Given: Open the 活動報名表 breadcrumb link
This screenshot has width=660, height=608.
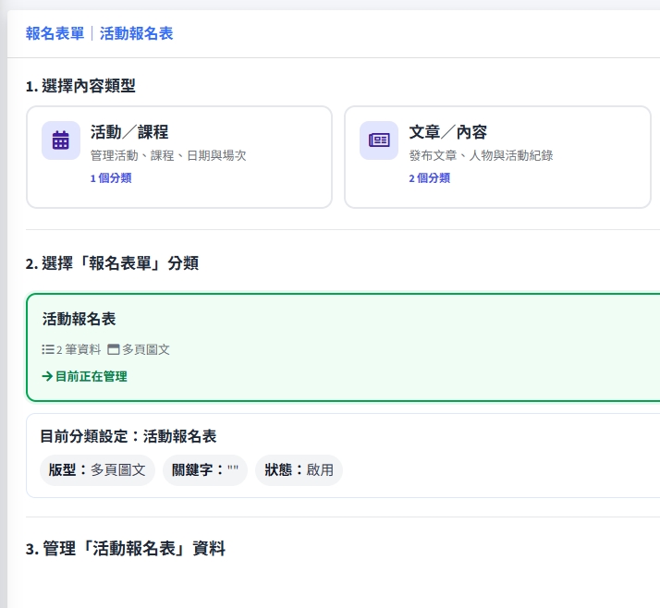Looking at the screenshot, I should click(x=137, y=33).
